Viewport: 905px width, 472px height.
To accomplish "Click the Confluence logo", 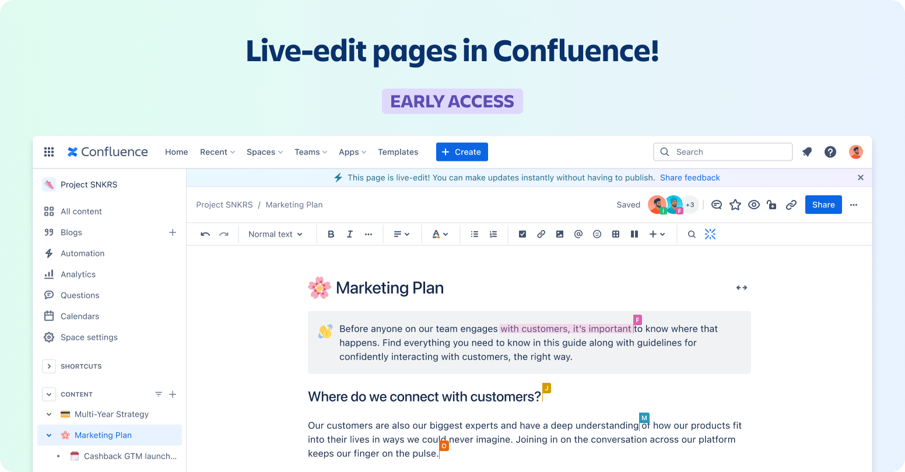I will (108, 152).
